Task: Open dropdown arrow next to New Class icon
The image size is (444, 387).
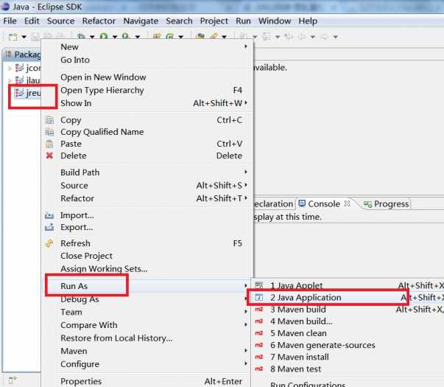Action: pyautogui.click(x=181, y=37)
